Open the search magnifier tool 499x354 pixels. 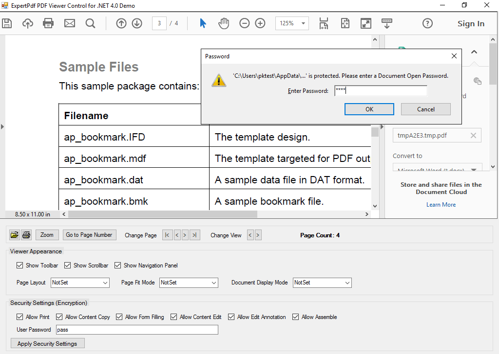[x=90, y=23]
